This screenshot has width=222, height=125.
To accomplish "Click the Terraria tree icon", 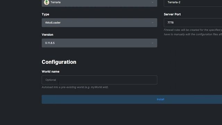I will click(x=46, y=2).
